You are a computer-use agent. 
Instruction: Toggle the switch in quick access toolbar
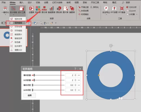pyautogui.click(x=4, y=23)
